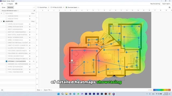This screenshot has width=172, height=96.
Task: Check the BD077-EXT network checkbox
Action: pyautogui.click(x=6, y=32)
